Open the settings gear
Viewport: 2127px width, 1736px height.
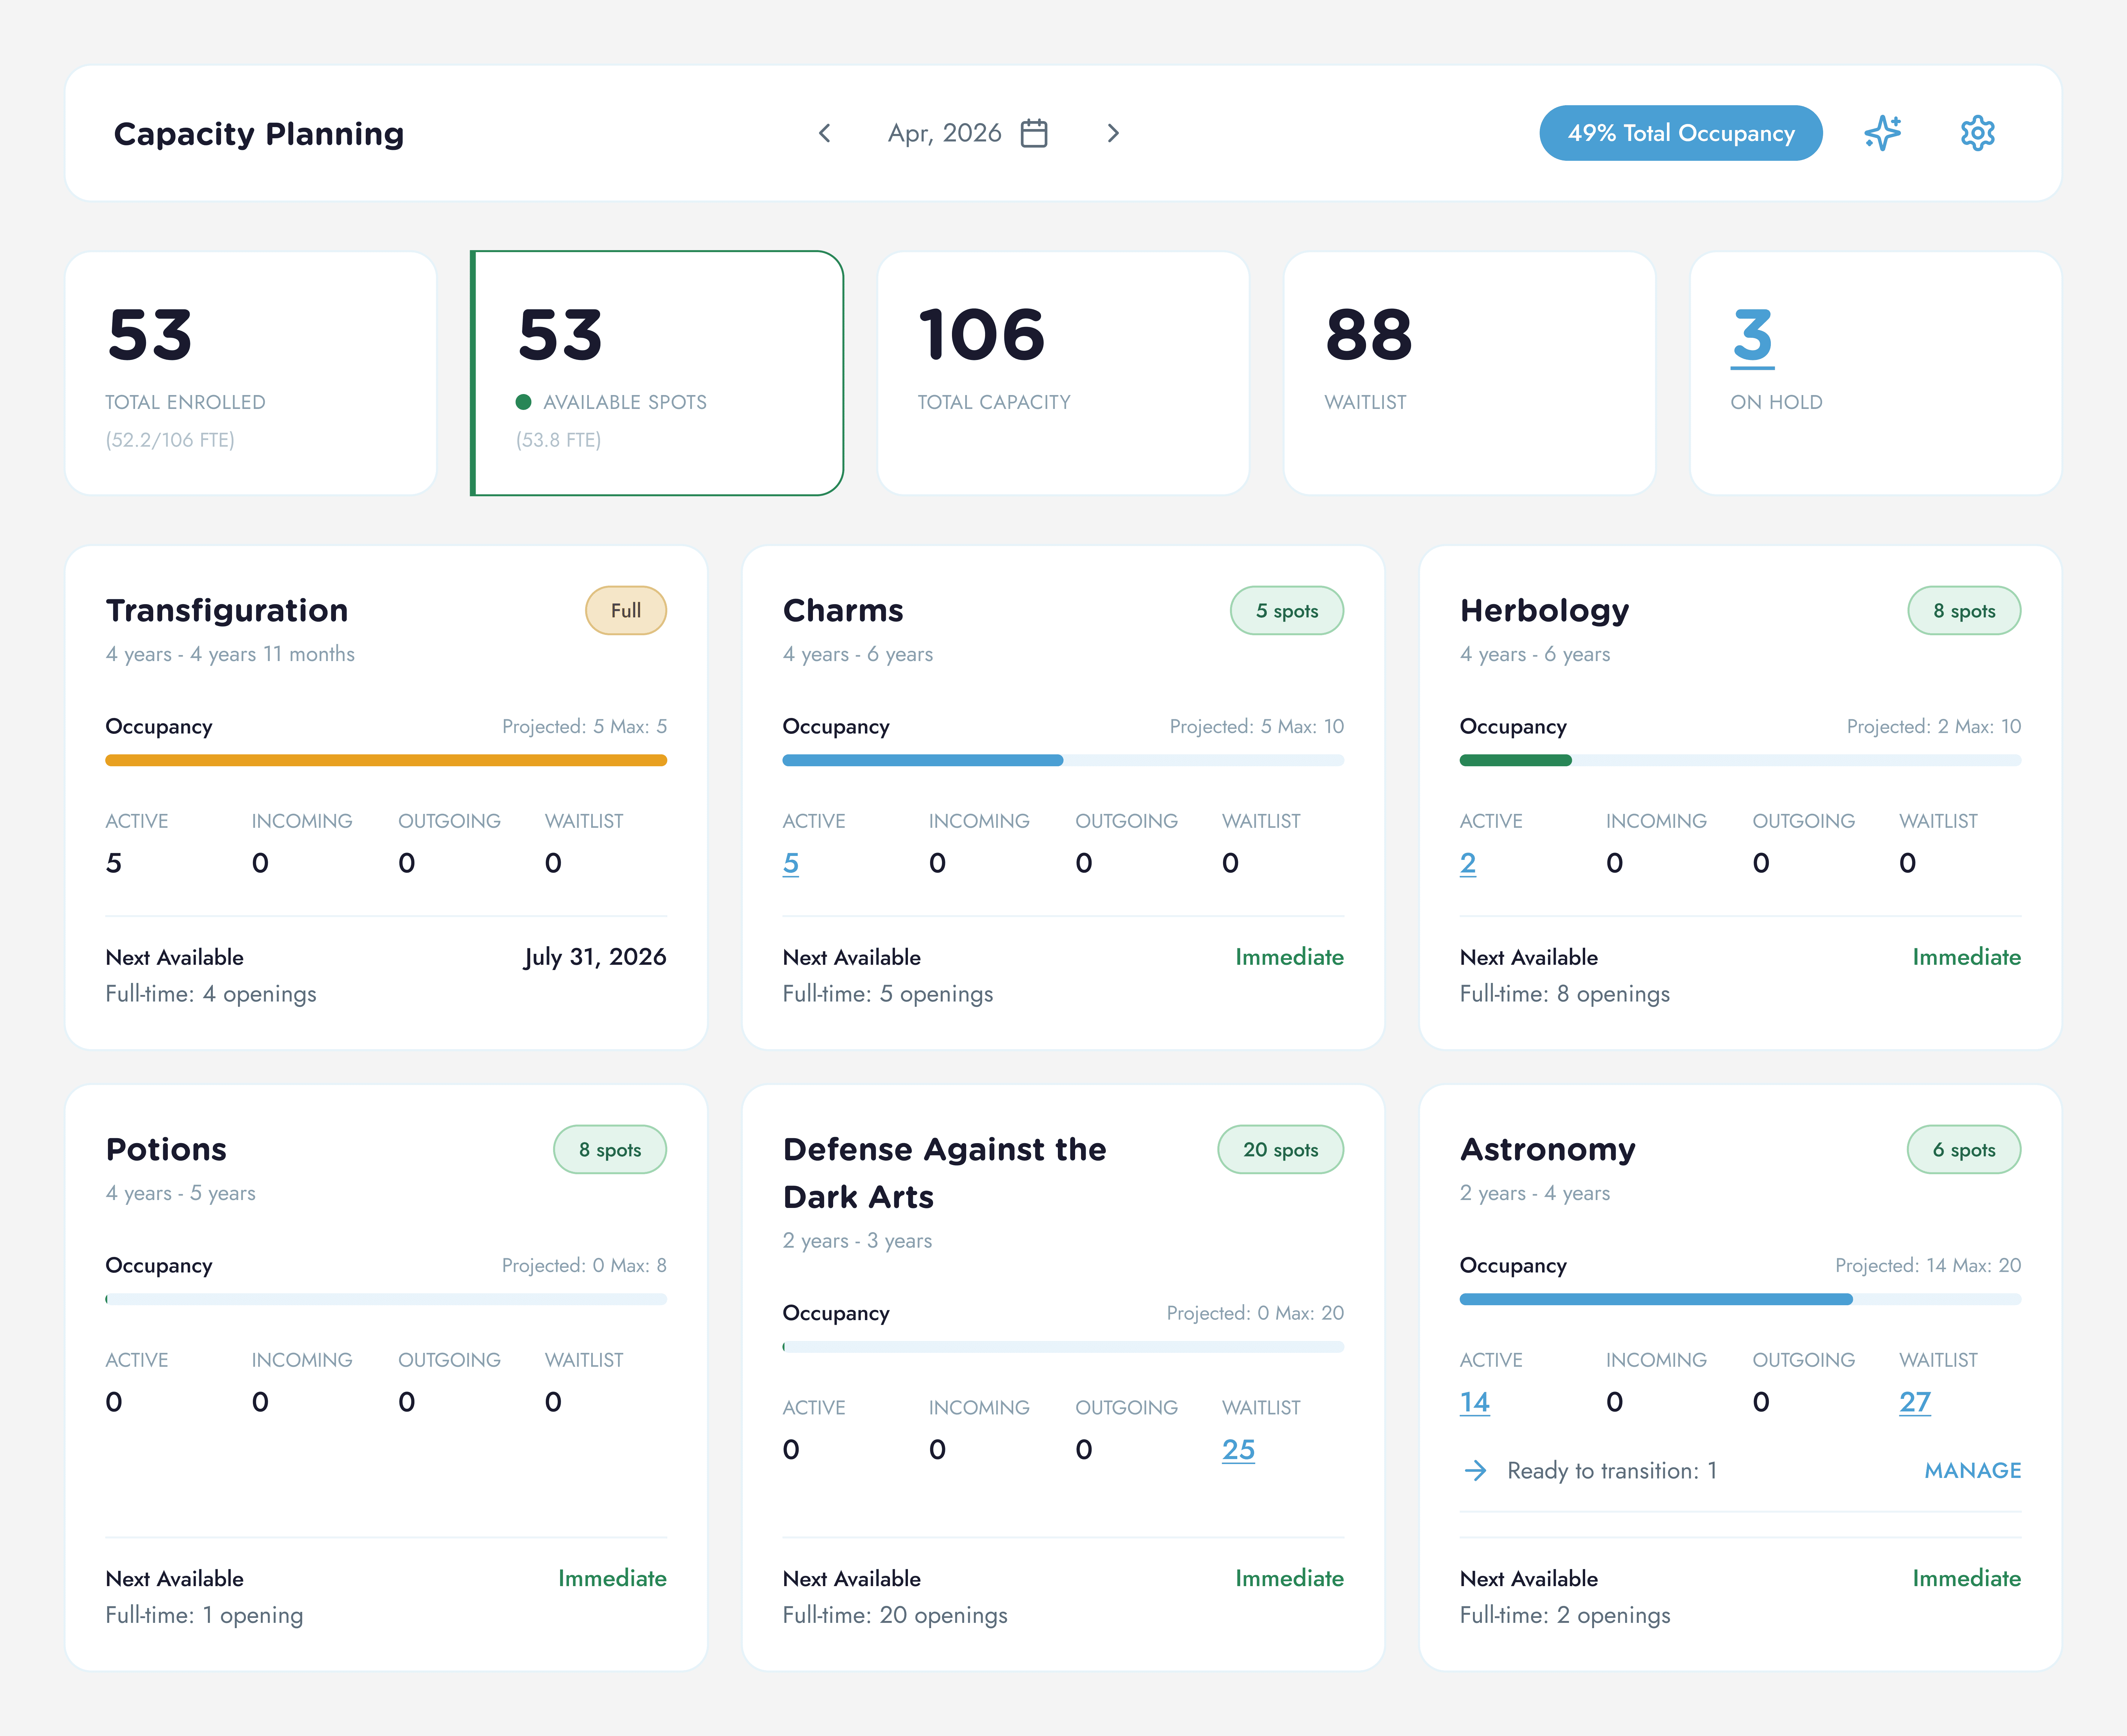(x=1977, y=133)
